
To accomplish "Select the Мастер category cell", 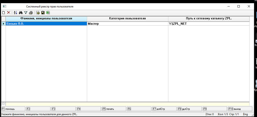I will point(127,24).
